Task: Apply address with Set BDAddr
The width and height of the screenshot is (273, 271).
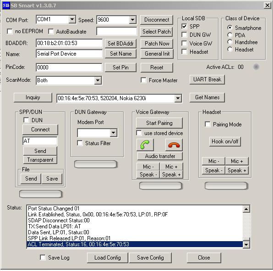Action: point(120,44)
